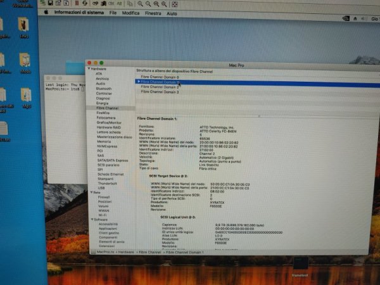Screen dimensions: 380x285
Task: Select Archivio in the sidebar
Action: pyautogui.click(x=102, y=79)
